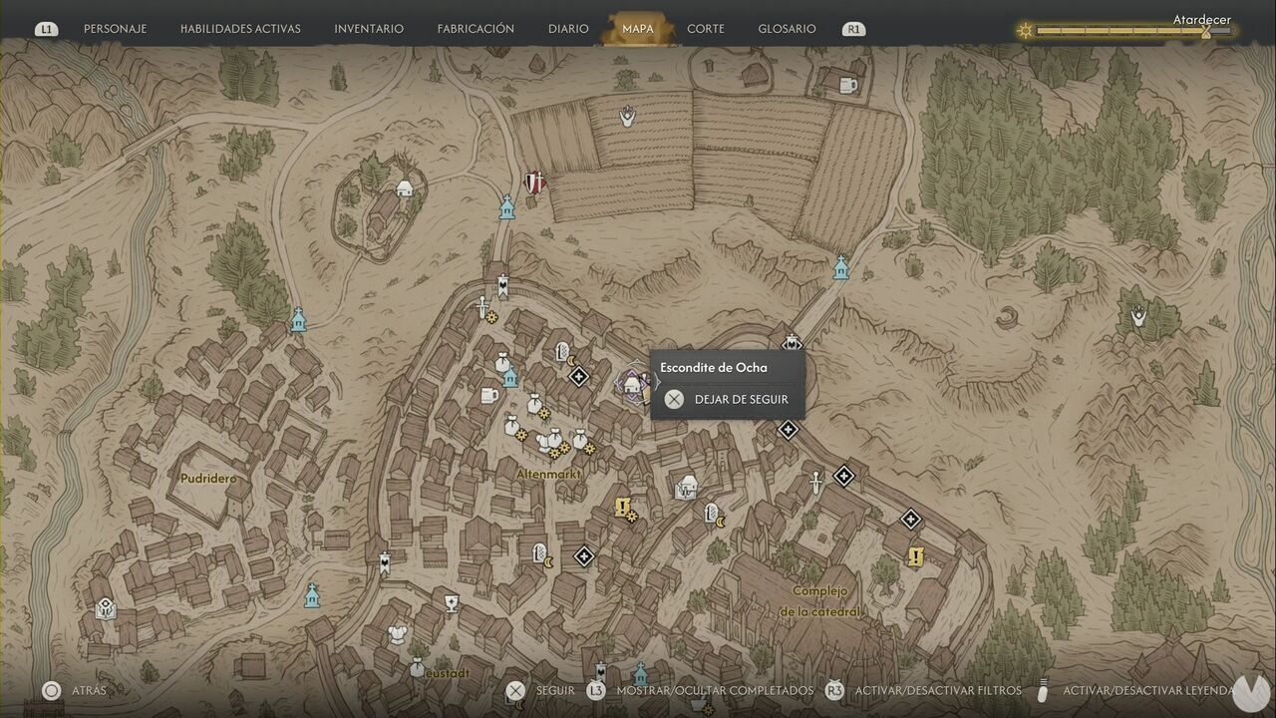Click the easternmost fast travel diamond on the wall
1276x718 pixels.
pyautogui.click(x=910, y=519)
